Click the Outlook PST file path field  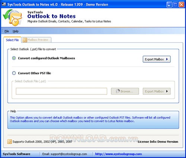(x=61, y=91)
